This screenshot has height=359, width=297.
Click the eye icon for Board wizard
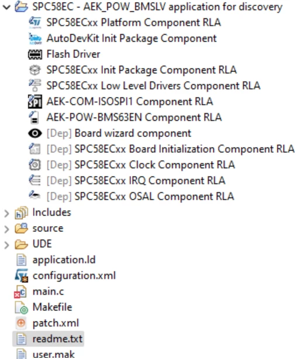pos(35,134)
